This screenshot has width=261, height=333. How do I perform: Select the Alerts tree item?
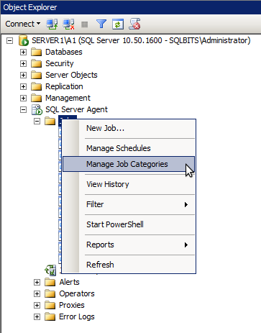pyautogui.click(x=69, y=282)
